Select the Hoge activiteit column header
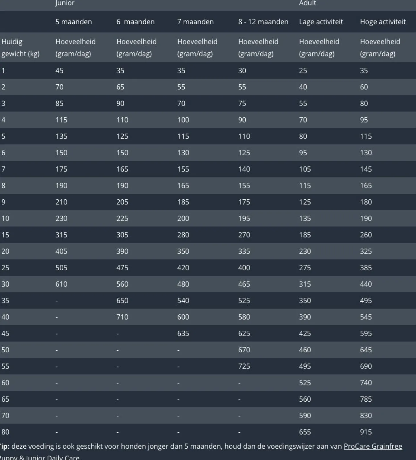Image resolution: width=416 pixels, height=460 pixels. [x=383, y=22]
